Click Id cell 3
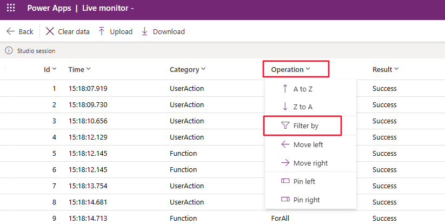The image size is (445, 224). coord(54,121)
